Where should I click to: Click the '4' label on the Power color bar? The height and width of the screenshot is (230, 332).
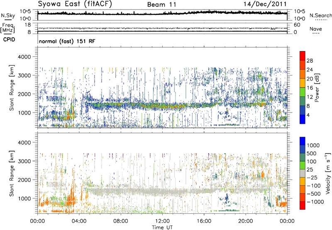(x=308, y=115)
